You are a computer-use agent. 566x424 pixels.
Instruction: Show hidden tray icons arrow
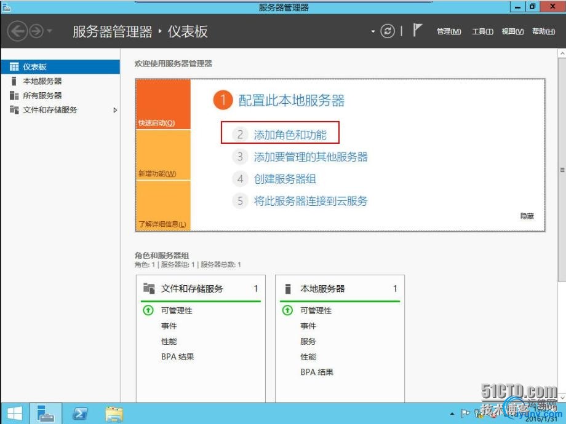tap(452, 414)
